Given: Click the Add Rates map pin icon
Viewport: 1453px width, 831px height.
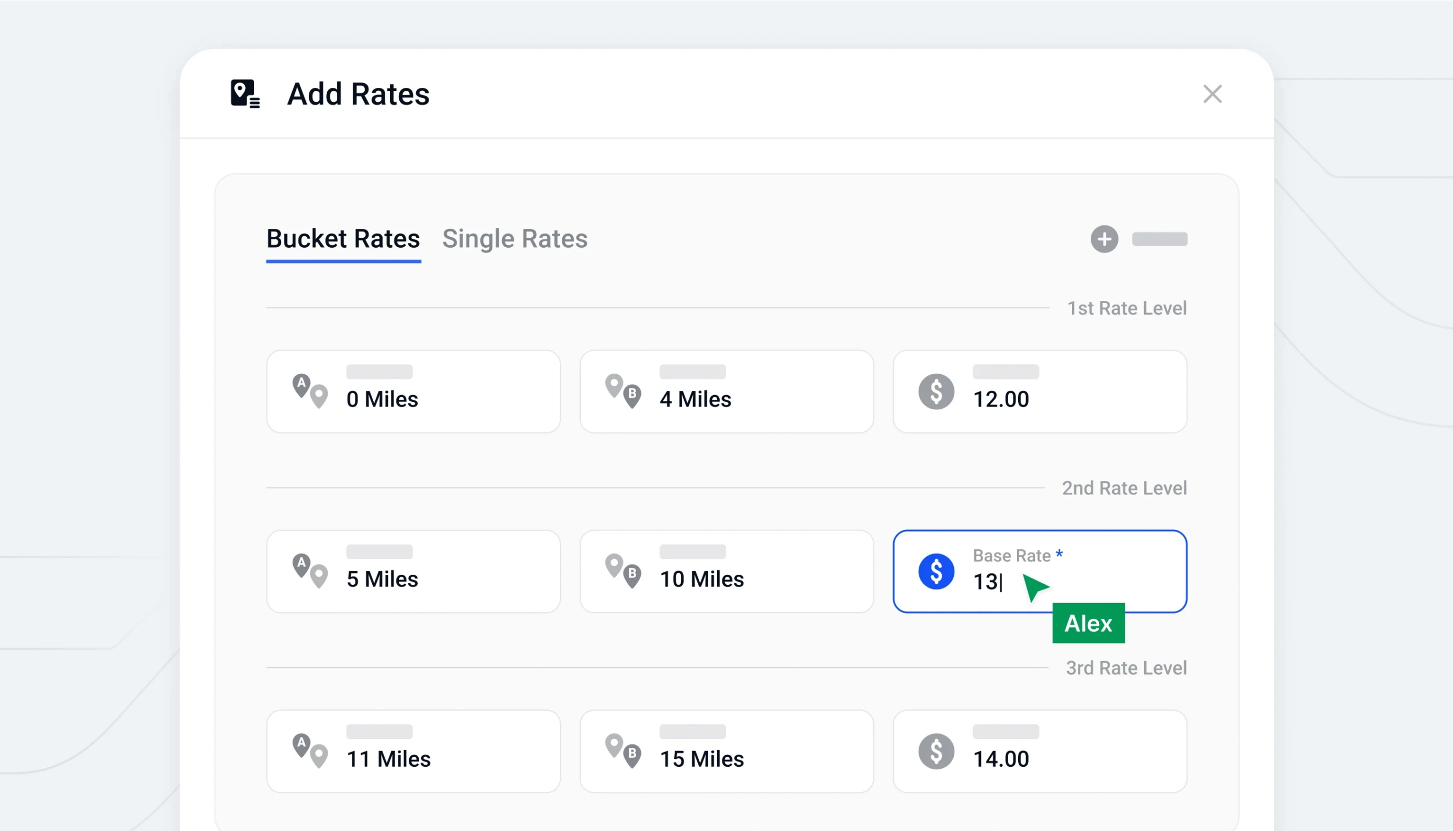Looking at the screenshot, I should coord(245,94).
